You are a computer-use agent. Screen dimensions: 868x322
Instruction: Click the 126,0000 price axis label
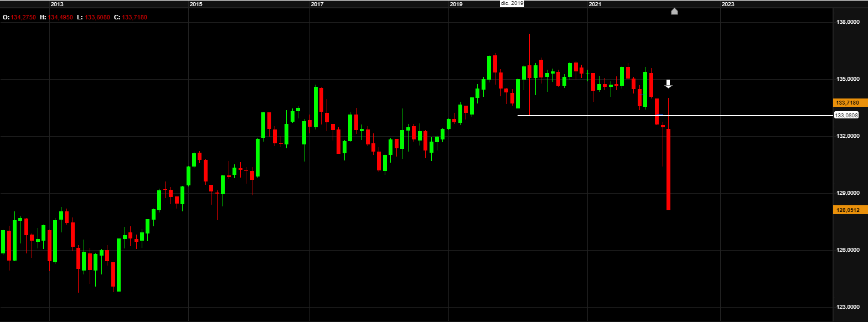click(849, 251)
